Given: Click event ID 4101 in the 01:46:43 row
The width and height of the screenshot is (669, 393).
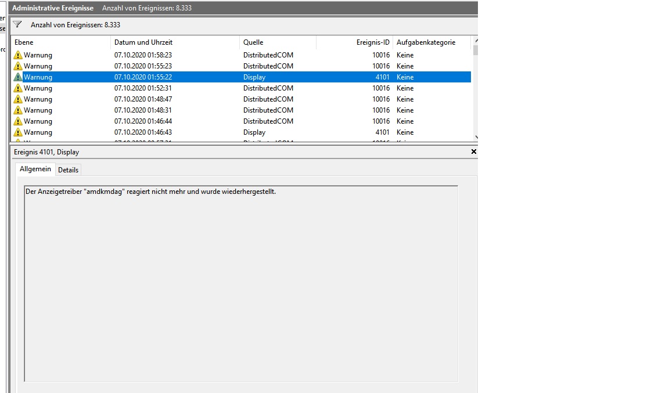Looking at the screenshot, I should 382,133.
